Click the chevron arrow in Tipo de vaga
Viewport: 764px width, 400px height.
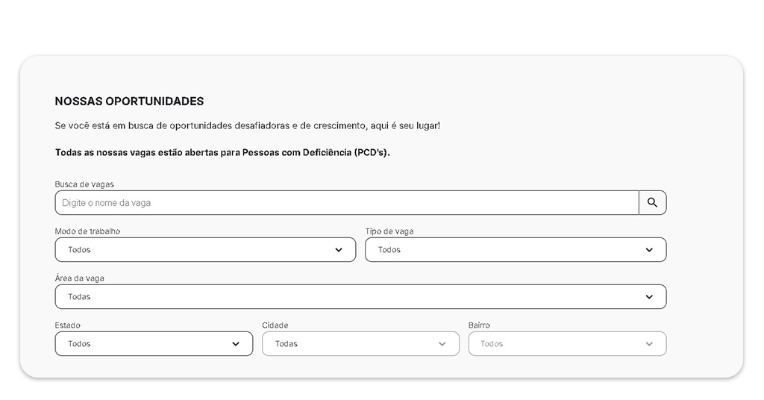click(649, 250)
